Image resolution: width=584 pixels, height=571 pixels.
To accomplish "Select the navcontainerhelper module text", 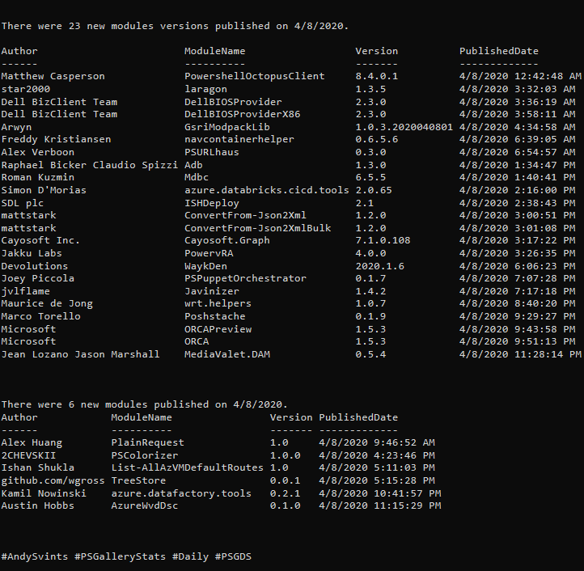I will click(239, 140).
